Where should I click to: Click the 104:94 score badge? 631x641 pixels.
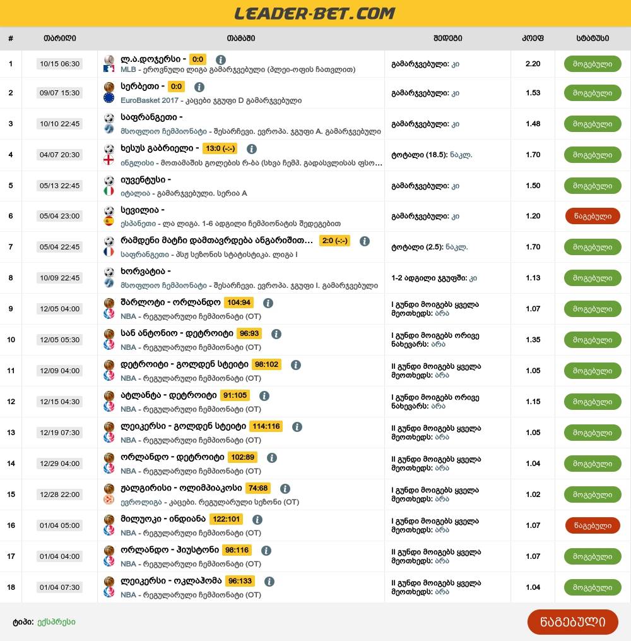pyautogui.click(x=239, y=303)
